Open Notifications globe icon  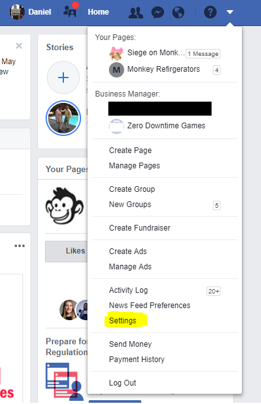178,12
